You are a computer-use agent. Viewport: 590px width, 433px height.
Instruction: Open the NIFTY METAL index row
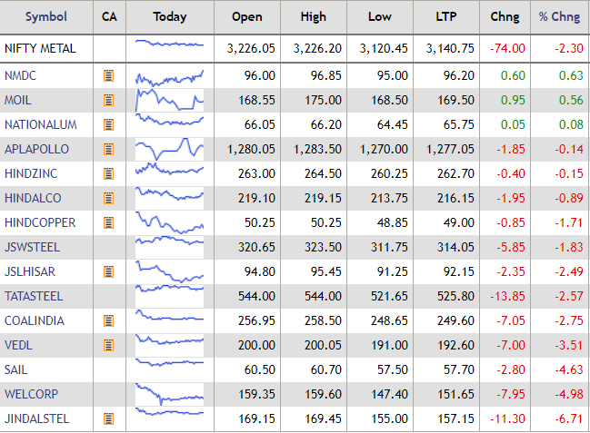(40, 48)
